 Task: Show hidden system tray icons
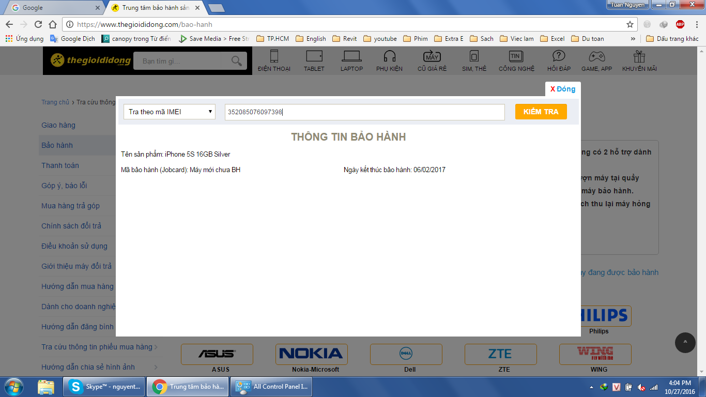591,387
